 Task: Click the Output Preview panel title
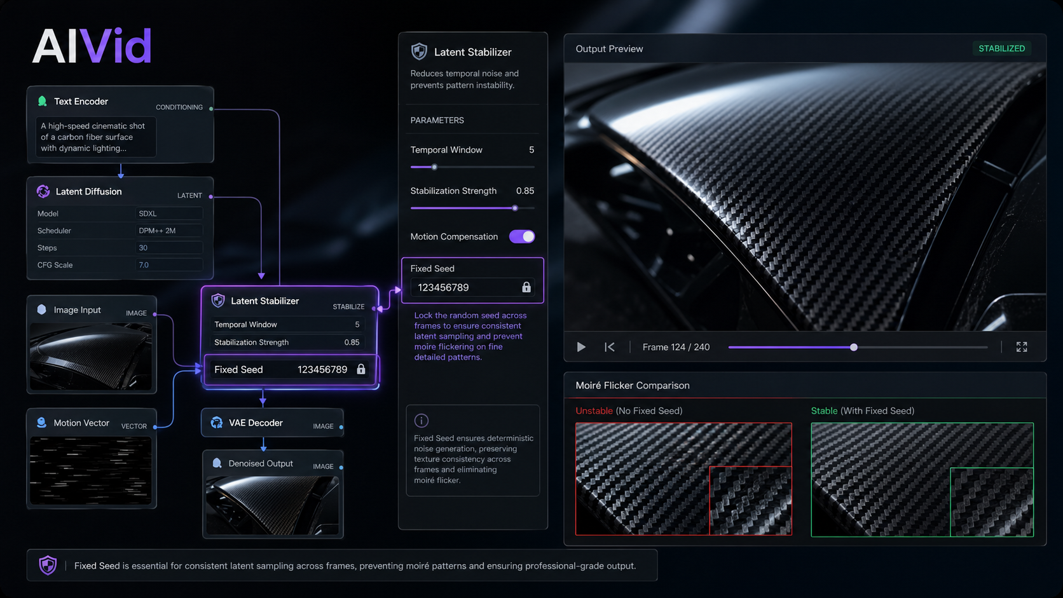(x=609, y=49)
